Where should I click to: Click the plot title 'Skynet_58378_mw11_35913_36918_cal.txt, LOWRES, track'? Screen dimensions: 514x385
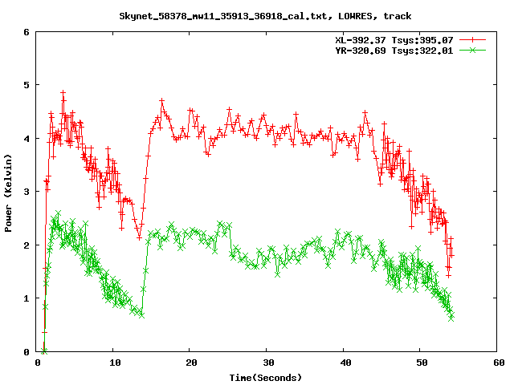(x=265, y=16)
